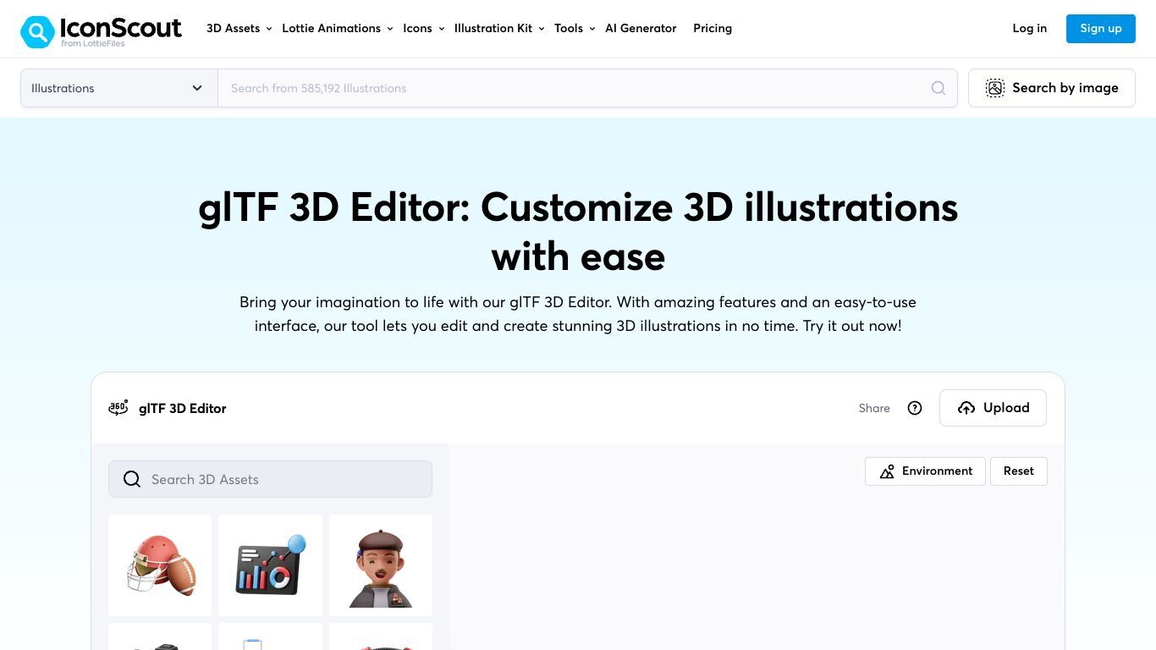
Task: Expand the Icons menu
Action: coord(424,28)
